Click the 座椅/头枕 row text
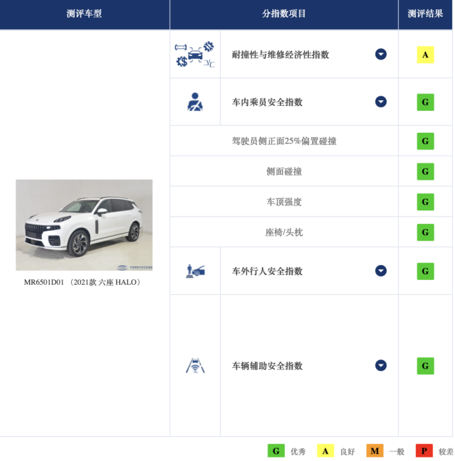 point(284,232)
